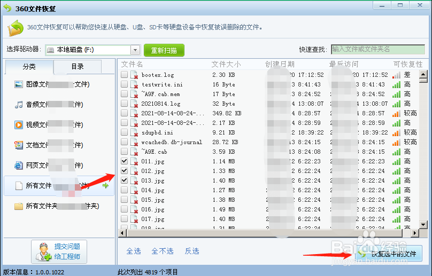
Task: Click recoverability bars icon for 013.jpg
Action: coord(397,180)
